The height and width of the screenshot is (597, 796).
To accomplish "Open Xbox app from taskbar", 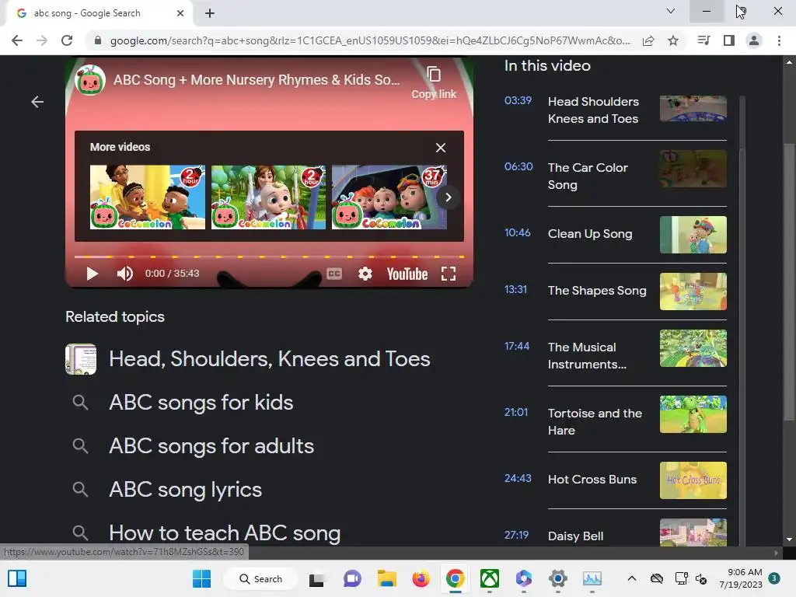I will pyautogui.click(x=490, y=578).
